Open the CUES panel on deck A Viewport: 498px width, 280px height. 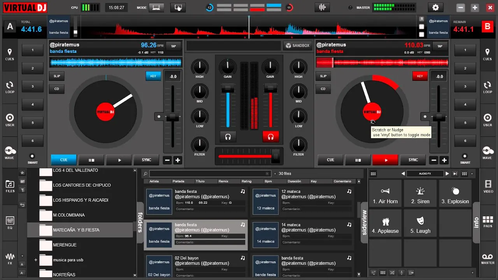pos(10,54)
